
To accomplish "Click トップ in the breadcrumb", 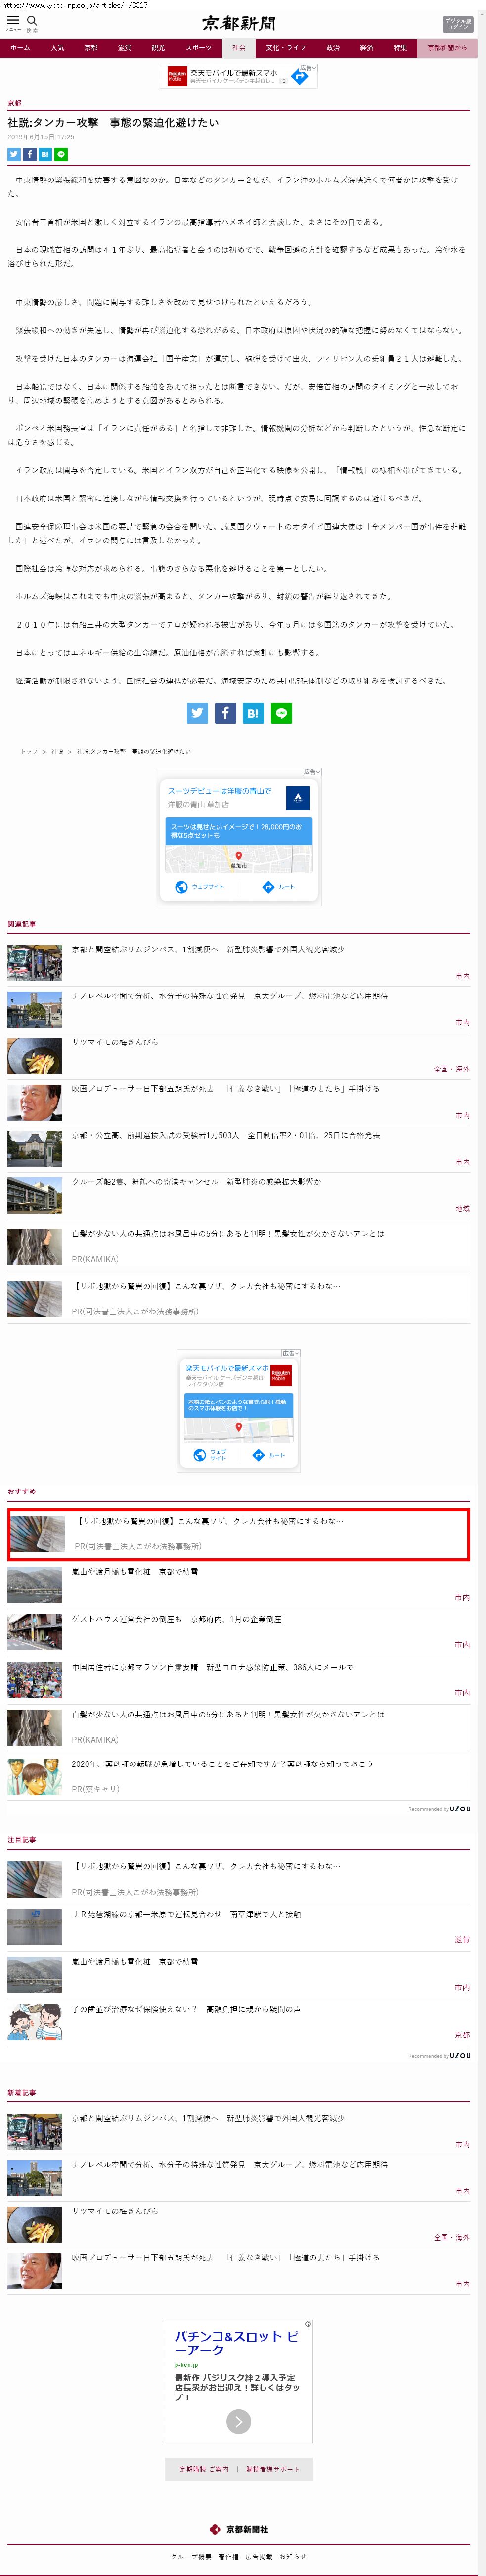I will (x=29, y=751).
